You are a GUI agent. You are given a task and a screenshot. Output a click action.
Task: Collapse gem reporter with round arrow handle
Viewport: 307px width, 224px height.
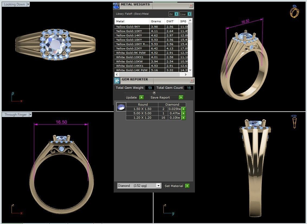(x=154, y=93)
